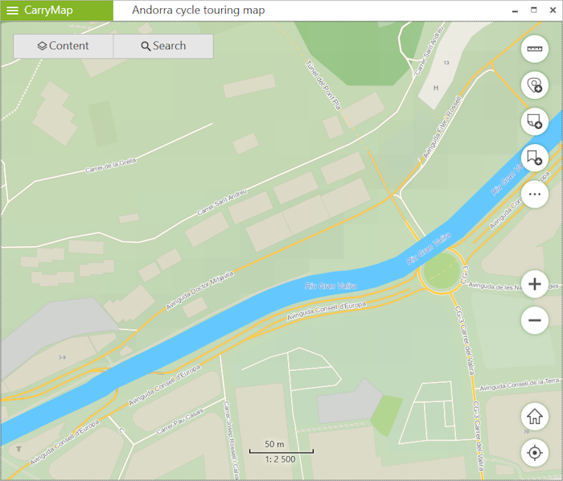Go to home map extent
Screen dimensions: 563x481
coord(535,417)
